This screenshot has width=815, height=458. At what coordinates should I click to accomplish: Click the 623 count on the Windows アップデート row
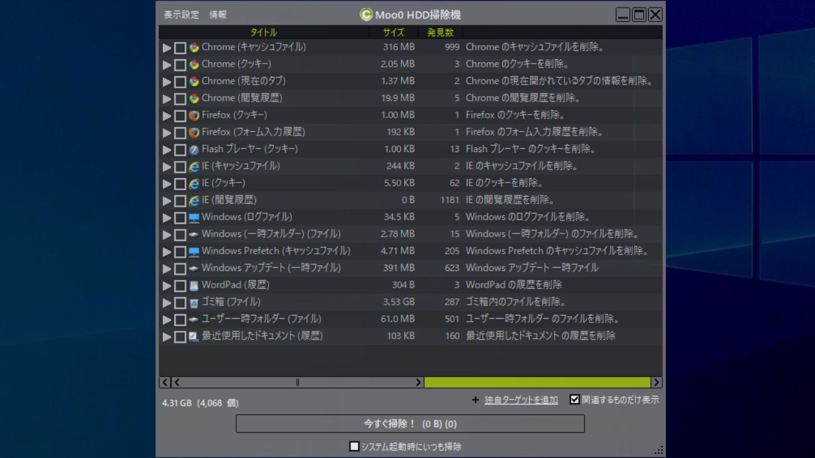[452, 268]
